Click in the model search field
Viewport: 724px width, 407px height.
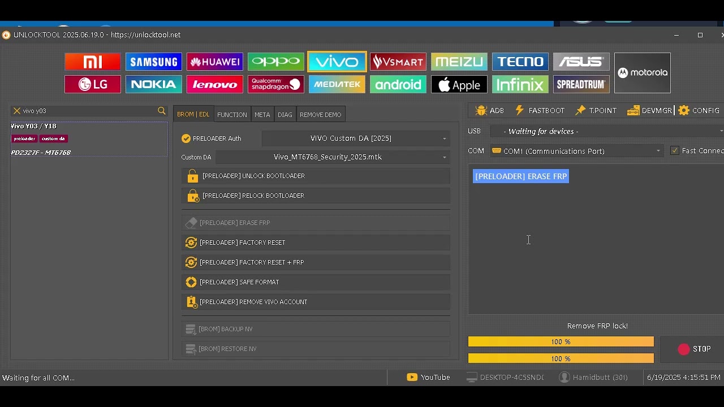[x=89, y=111]
